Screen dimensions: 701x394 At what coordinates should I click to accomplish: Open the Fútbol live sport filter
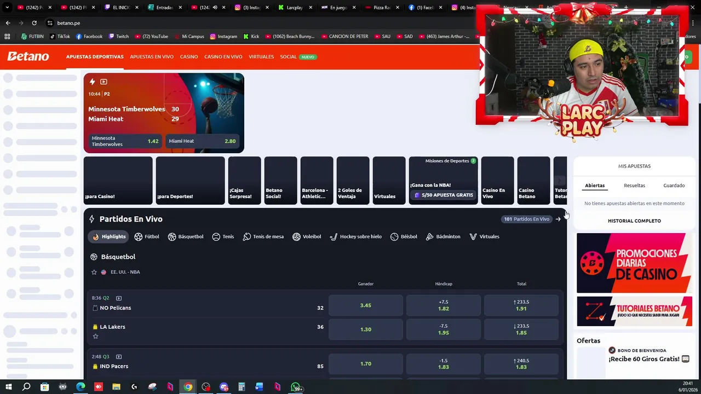point(147,236)
